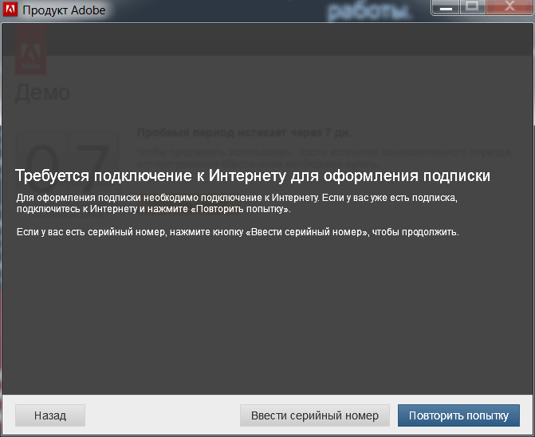Maximize the Продукт Adobe window

[x=472, y=7]
